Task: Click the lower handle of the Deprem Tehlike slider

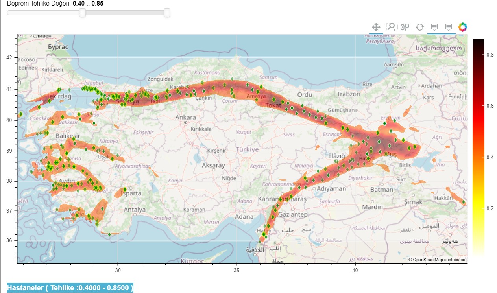Action: point(82,13)
